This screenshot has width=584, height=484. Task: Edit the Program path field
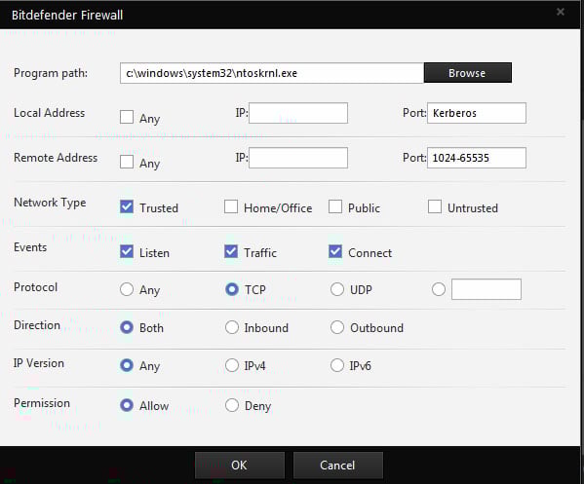[x=272, y=73]
